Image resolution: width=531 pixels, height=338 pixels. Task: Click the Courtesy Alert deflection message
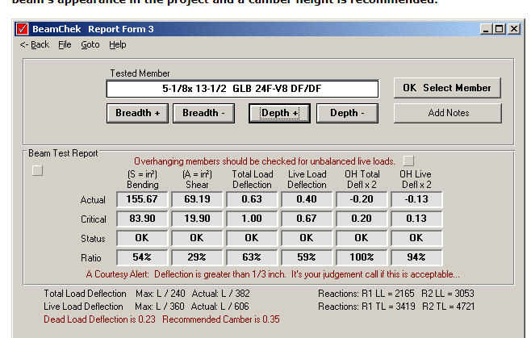click(273, 274)
